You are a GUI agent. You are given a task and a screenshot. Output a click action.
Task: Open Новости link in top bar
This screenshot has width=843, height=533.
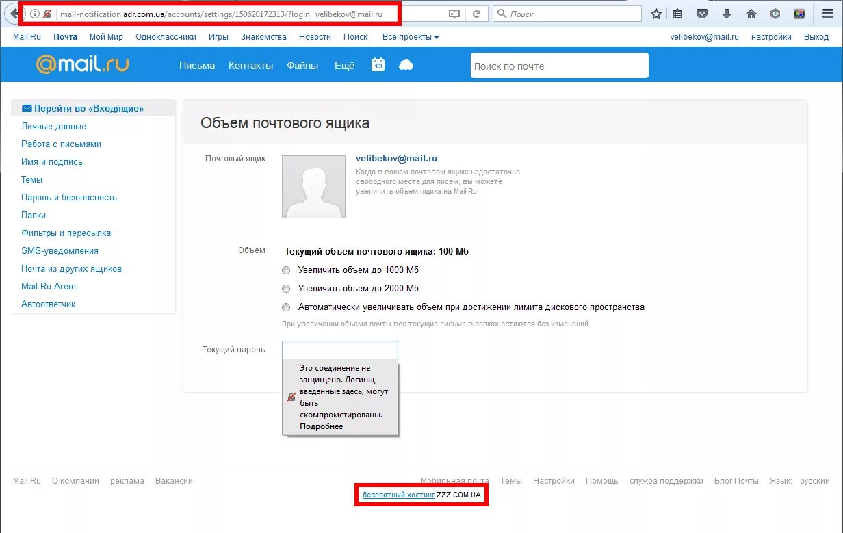pos(315,37)
